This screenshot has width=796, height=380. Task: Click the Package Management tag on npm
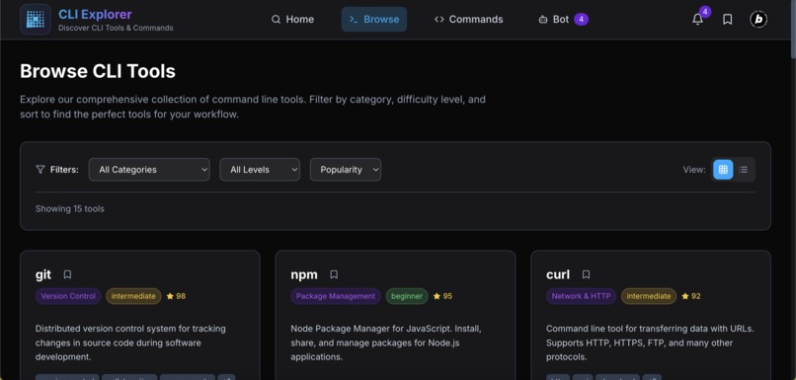(x=336, y=296)
